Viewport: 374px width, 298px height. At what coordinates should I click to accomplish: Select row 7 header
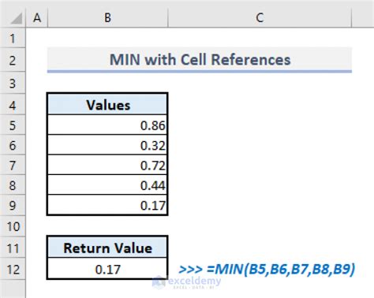click(13, 166)
